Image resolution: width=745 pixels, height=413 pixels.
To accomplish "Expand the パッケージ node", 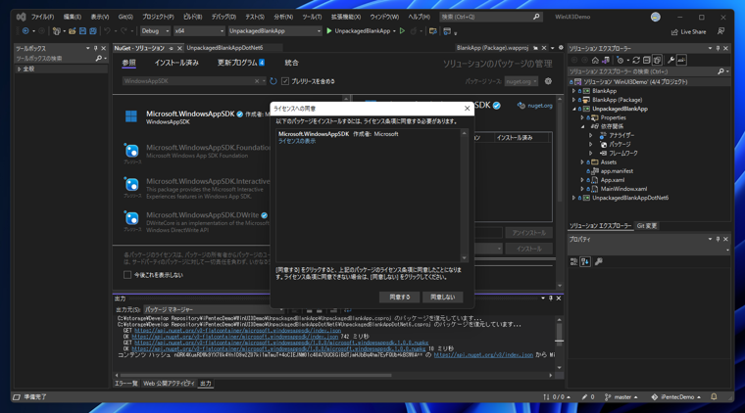I will [591, 144].
